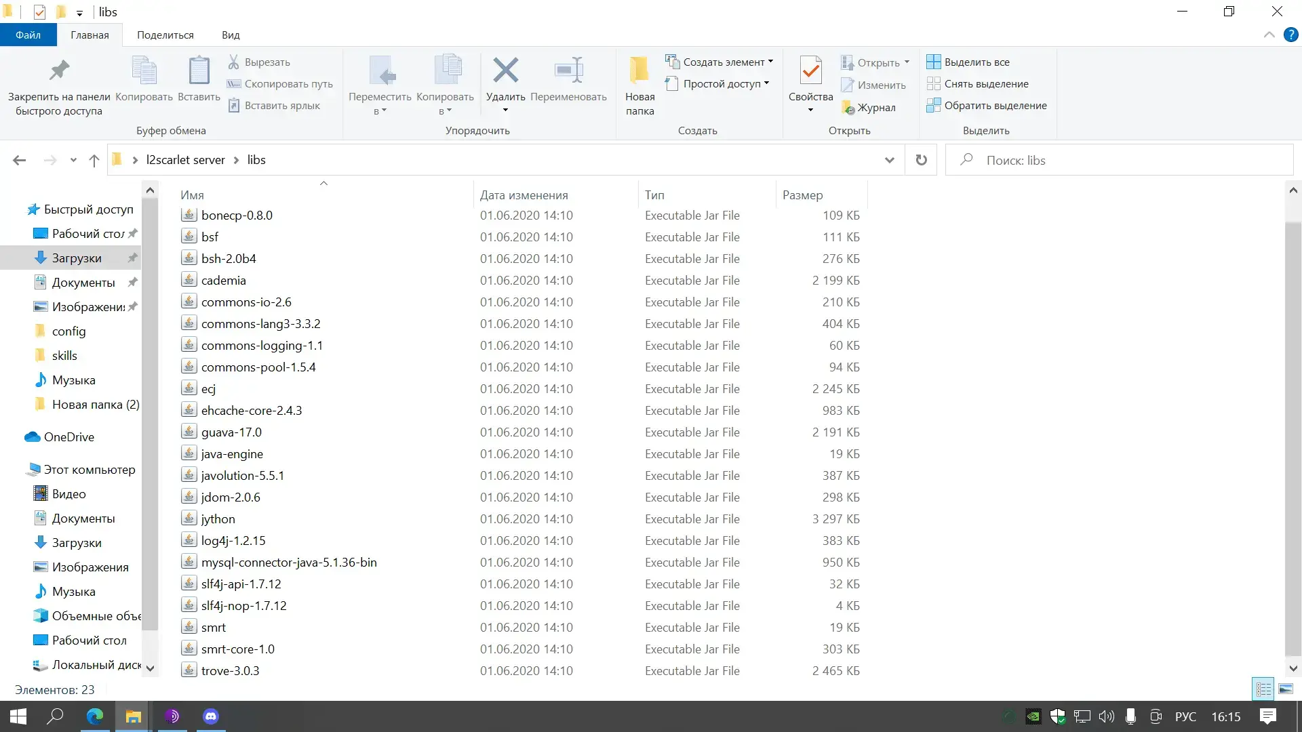Screen dimensions: 1302x732
Task: Switch to large thumbnails view icon
Action: (x=1285, y=689)
